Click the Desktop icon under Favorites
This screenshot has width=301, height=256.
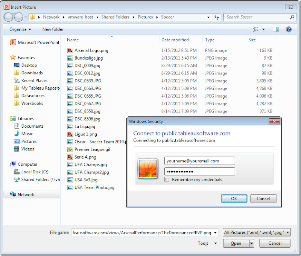click(17, 65)
